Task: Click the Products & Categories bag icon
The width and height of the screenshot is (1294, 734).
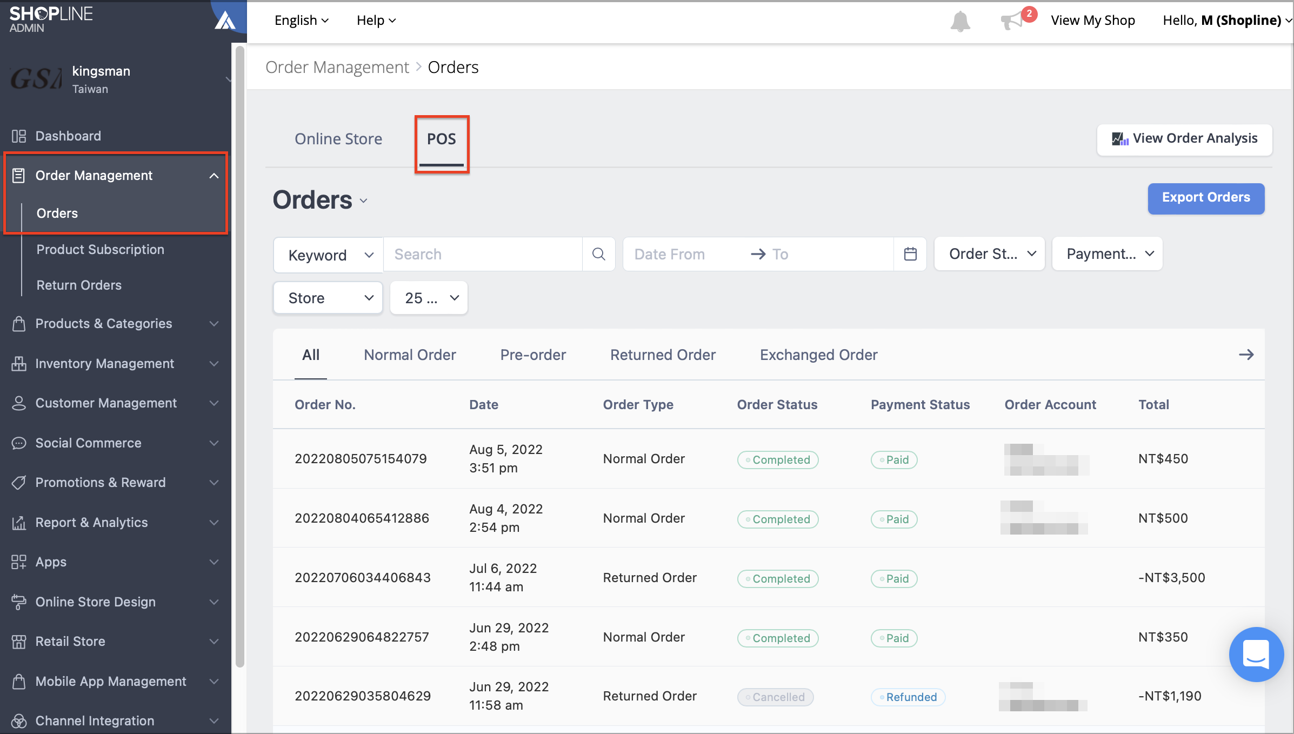Action: (x=19, y=324)
